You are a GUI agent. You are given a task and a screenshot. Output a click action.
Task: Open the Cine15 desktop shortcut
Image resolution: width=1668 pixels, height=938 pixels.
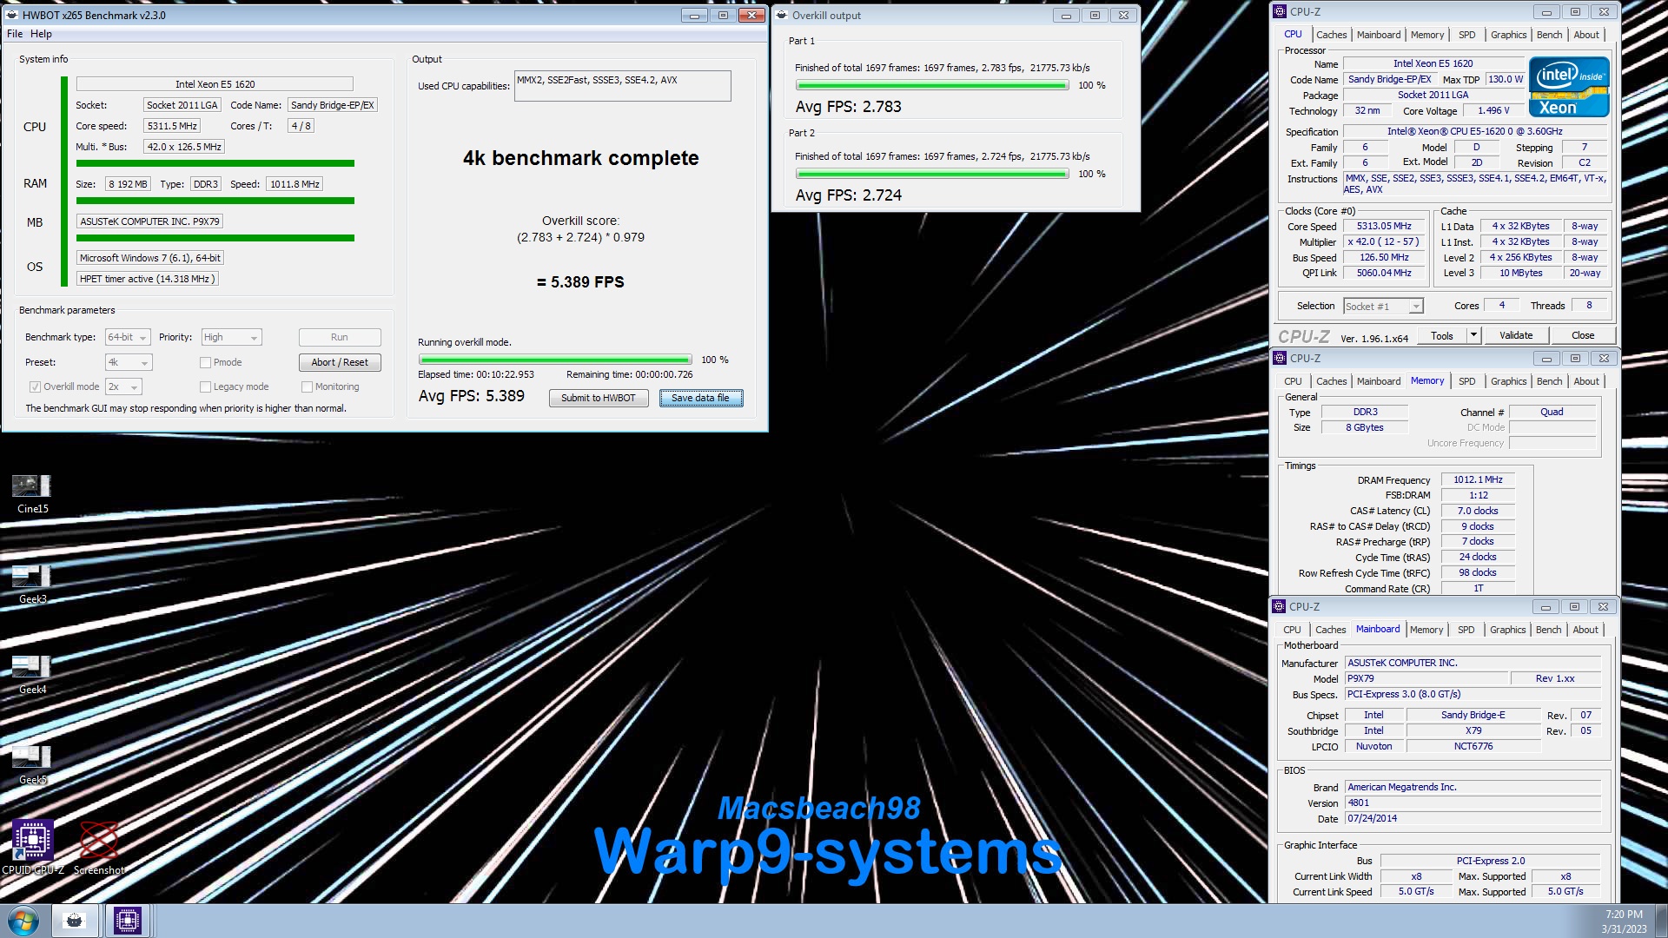tap(32, 494)
